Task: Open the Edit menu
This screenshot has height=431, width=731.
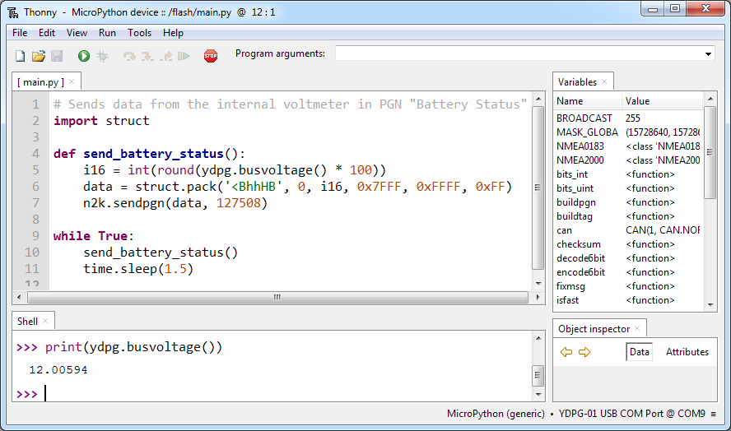Action: tap(47, 33)
